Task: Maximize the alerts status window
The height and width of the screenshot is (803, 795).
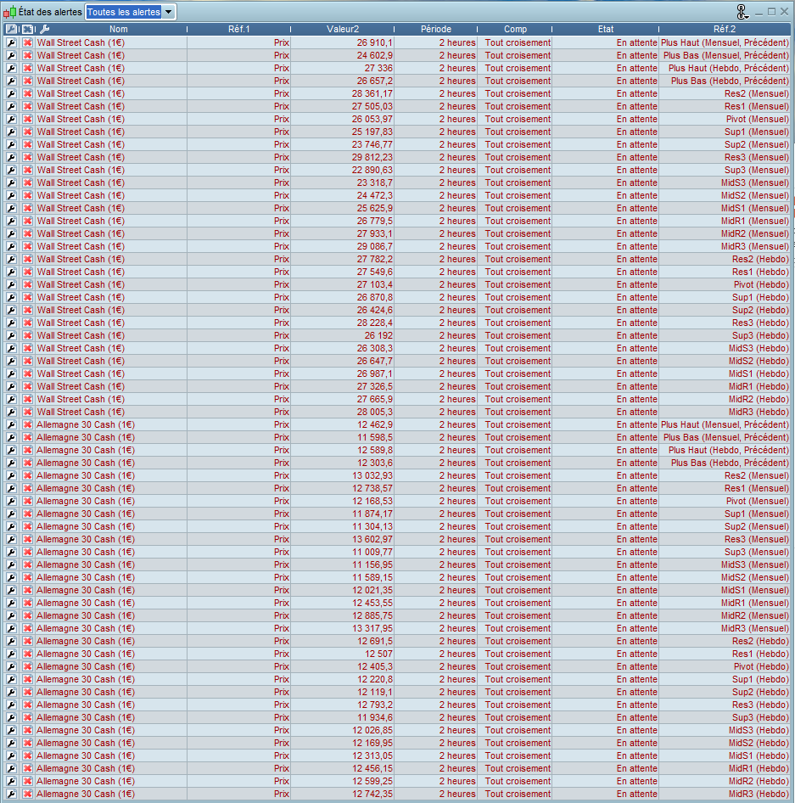Action: coord(771,12)
